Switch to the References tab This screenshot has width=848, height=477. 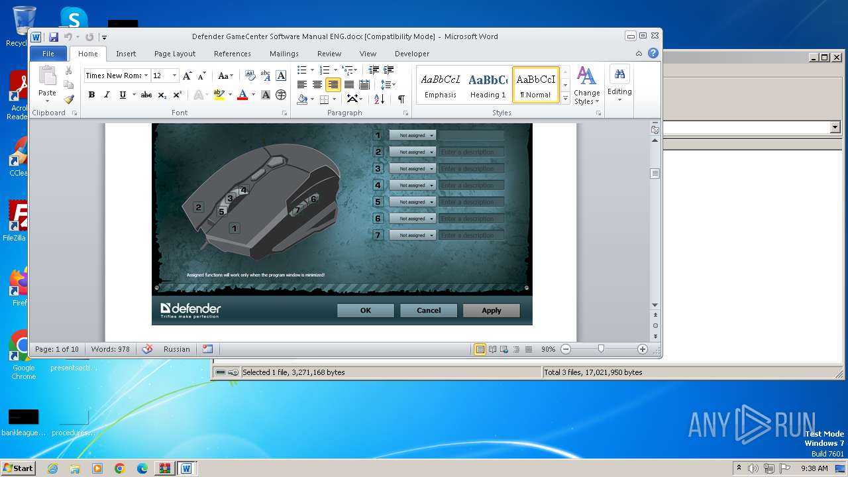pos(233,54)
